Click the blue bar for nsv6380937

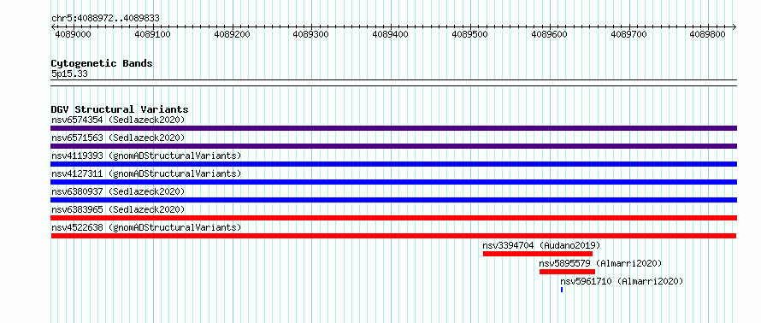coord(393,200)
